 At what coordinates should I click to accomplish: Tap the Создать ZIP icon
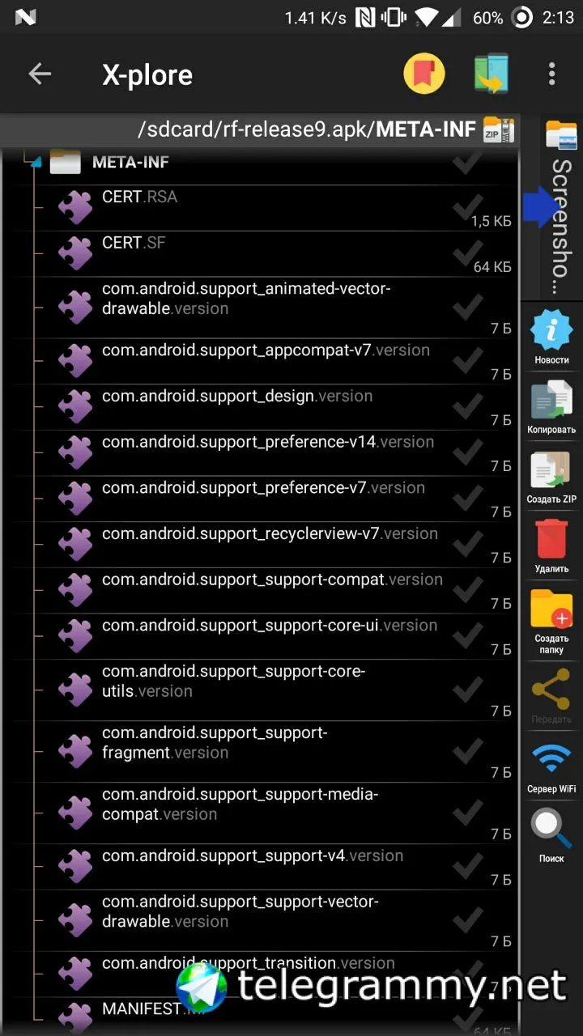click(x=551, y=469)
